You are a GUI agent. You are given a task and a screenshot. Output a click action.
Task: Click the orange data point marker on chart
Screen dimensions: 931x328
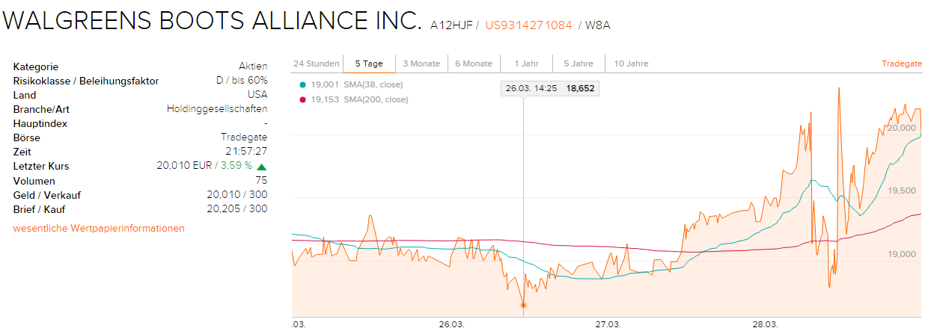tap(523, 305)
